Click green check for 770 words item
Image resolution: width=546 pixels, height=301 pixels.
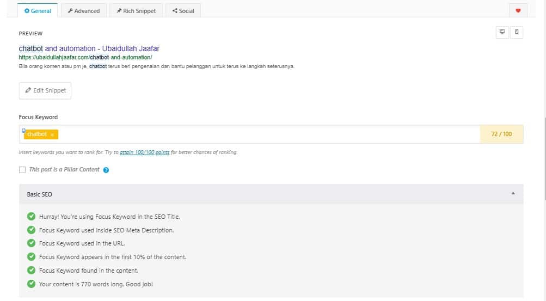(32, 284)
